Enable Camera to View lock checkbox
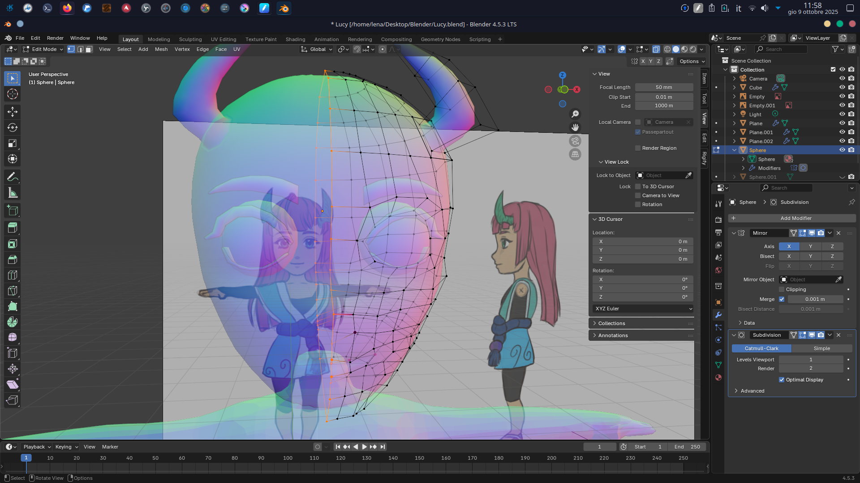Image resolution: width=860 pixels, height=483 pixels. pyautogui.click(x=638, y=195)
